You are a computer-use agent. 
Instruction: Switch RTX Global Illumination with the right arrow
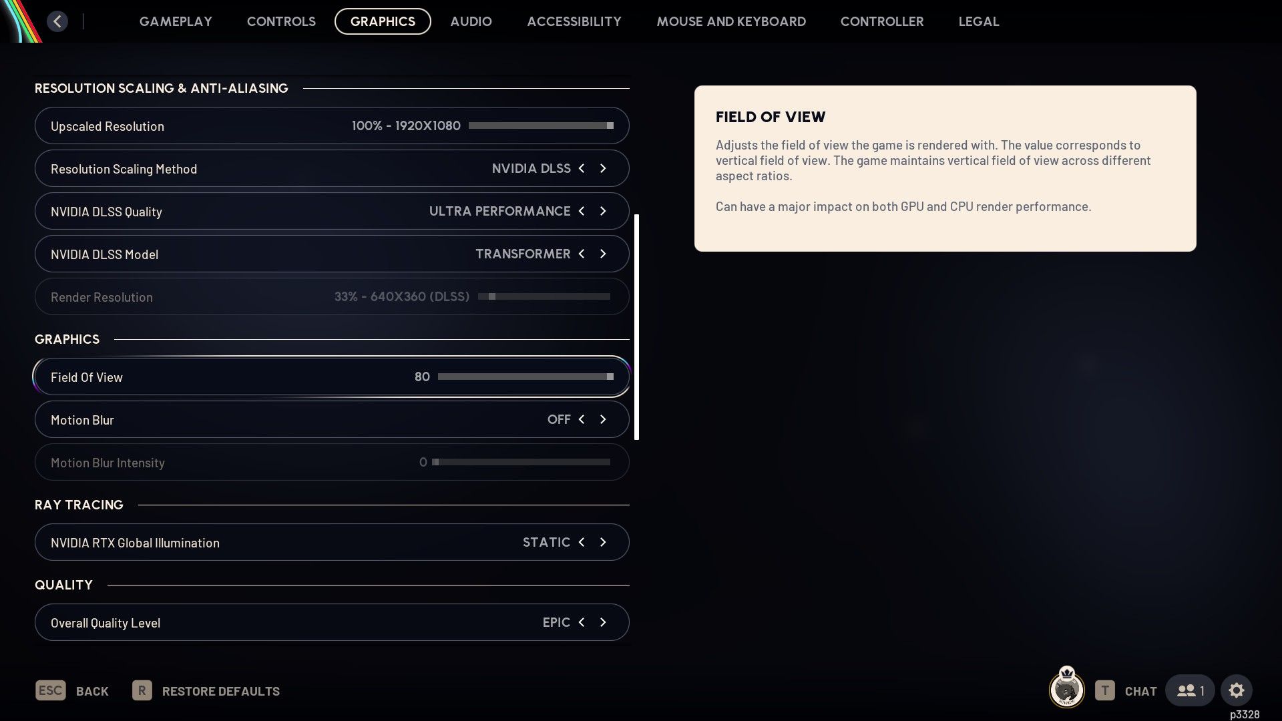point(603,542)
